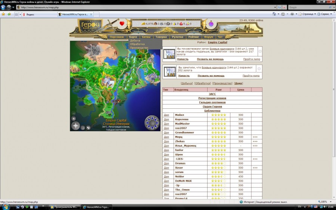Click the center of the map direction wheel
The height and width of the screenshot is (210, 336).
tap(152, 123)
